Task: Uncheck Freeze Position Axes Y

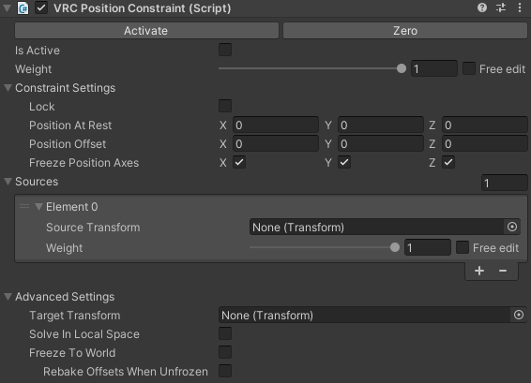Action: coord(344,162)
